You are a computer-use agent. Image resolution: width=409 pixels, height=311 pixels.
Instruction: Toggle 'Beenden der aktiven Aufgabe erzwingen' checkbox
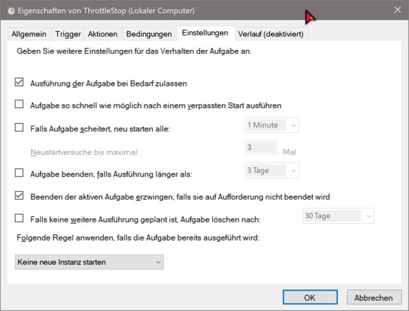coord(19,195)
